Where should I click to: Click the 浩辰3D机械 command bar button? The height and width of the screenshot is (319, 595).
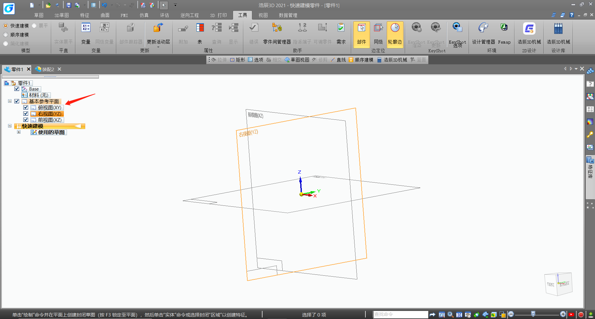(x=392, y=60)
